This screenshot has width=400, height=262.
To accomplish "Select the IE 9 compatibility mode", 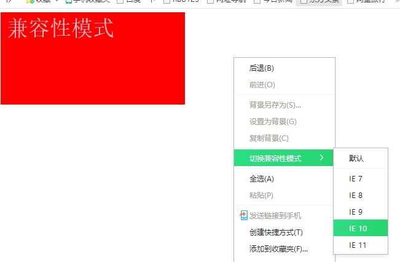I will click(x=361, y=212).
